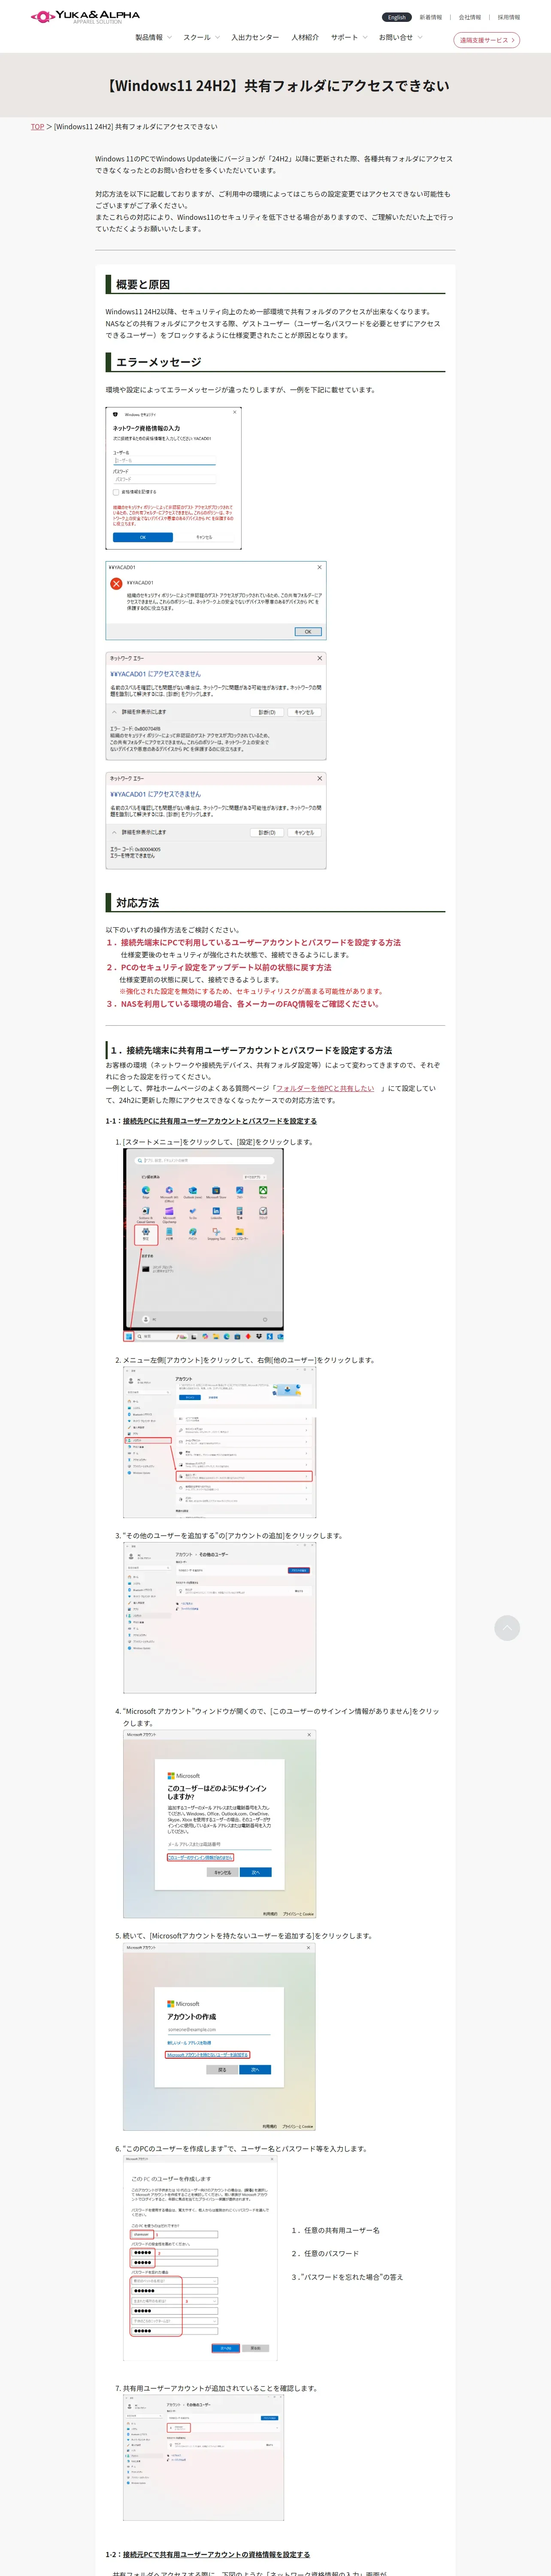Go to TOP via the breadcrumb link

(37, 127)
